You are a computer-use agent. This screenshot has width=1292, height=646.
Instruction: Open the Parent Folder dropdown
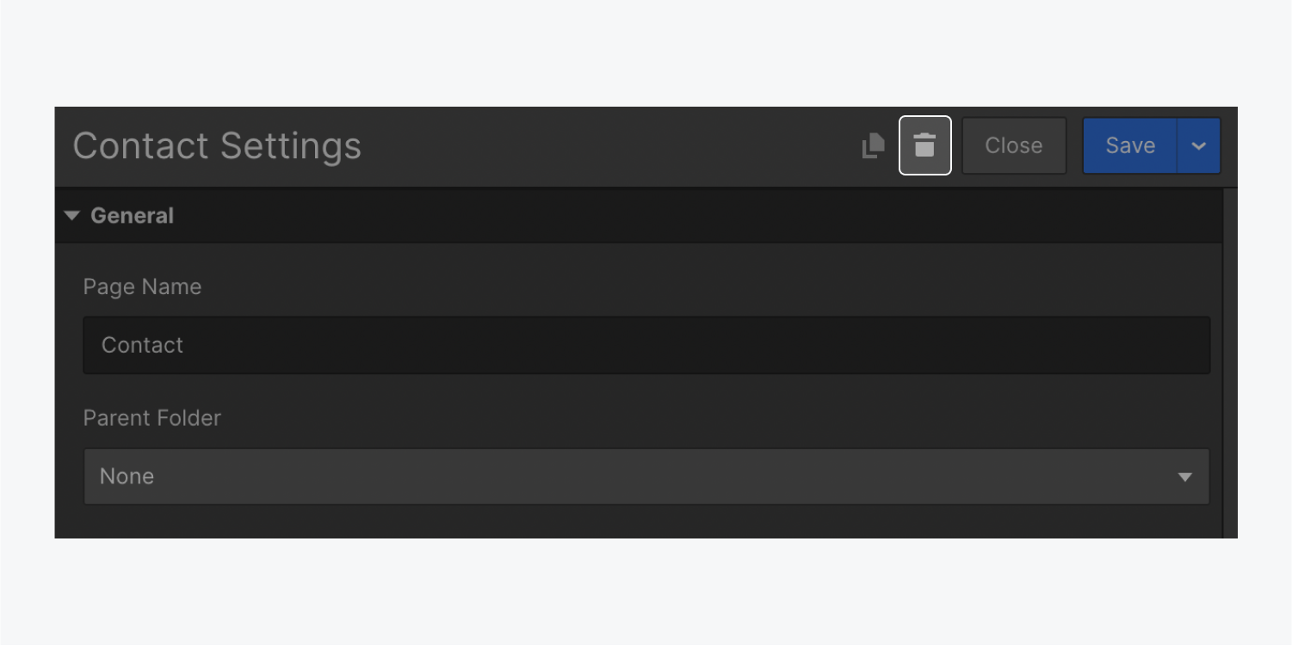[646, 477]
